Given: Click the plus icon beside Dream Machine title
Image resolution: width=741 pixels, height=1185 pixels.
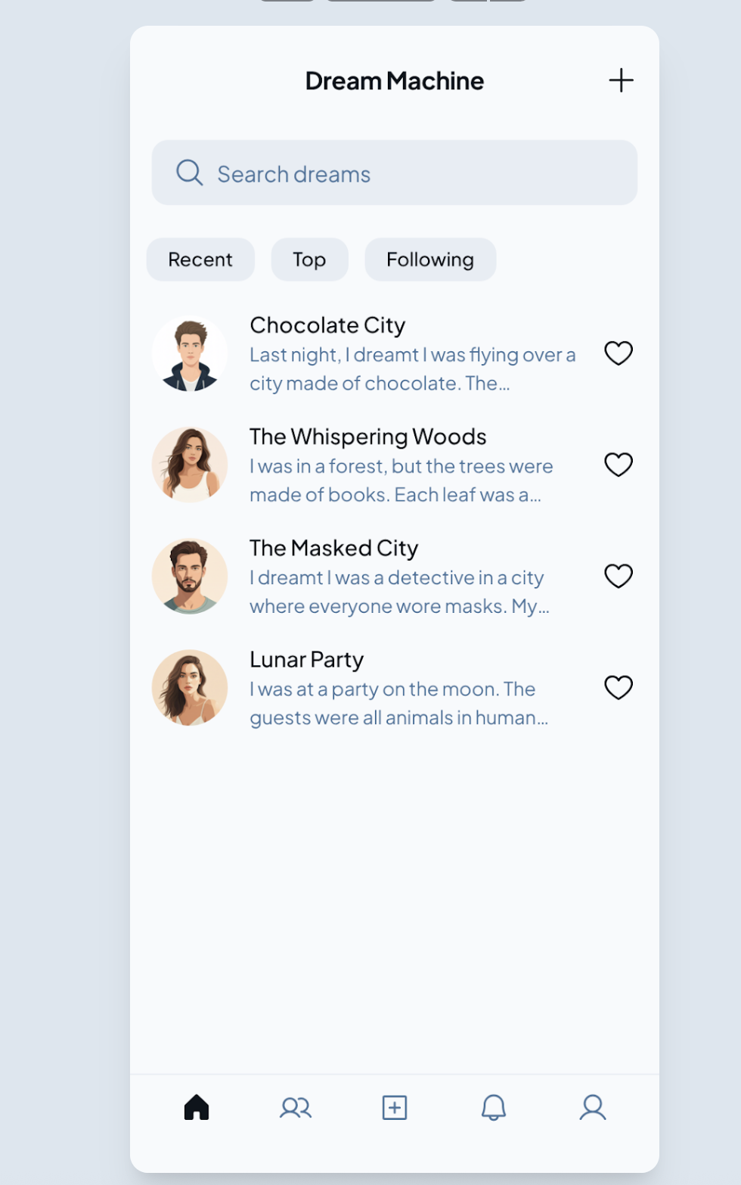Looking at the screenshot, I should pyautogui.click(x=621, y=80).
